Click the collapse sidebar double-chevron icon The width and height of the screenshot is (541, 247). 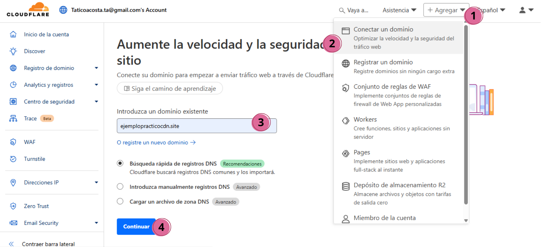click(11, 244)
